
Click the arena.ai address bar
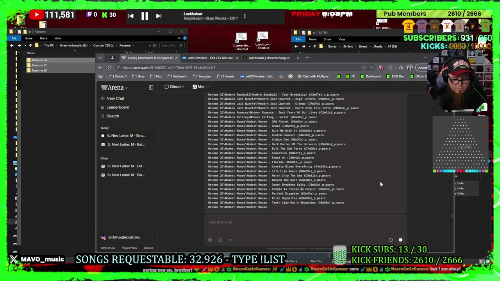(238, 68)
